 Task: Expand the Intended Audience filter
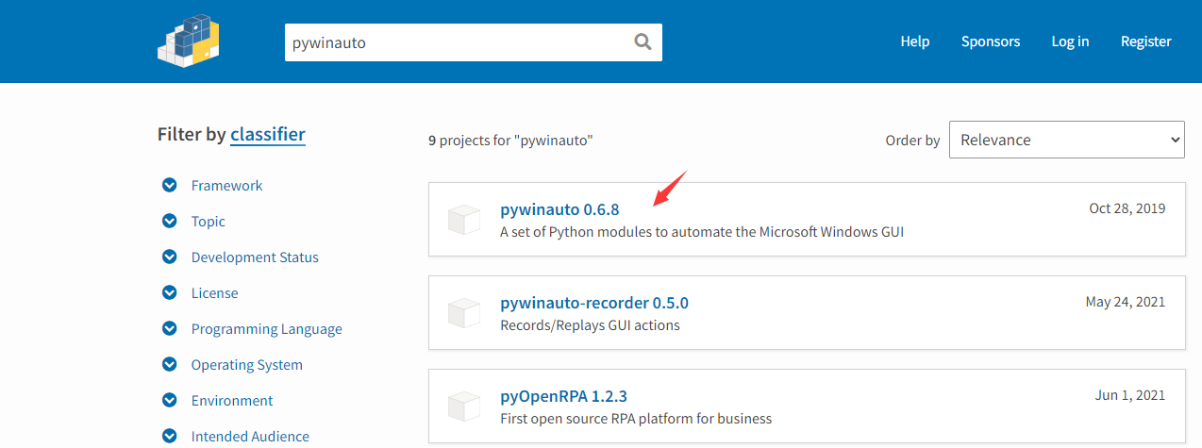point(170,437)
